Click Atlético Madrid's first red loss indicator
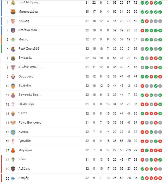This screenshot has width=168, height=185. (x=142, y=31)
